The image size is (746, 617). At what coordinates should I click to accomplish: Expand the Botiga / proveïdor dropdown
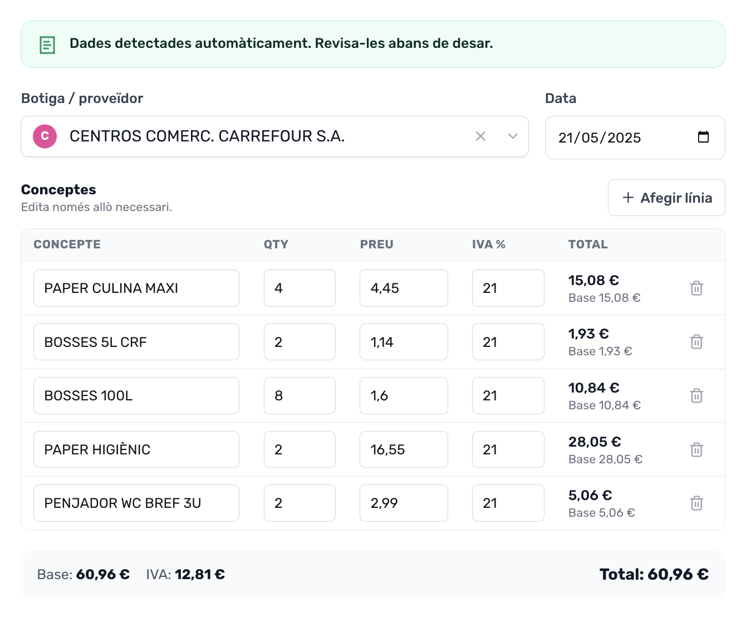pos(513,136)
